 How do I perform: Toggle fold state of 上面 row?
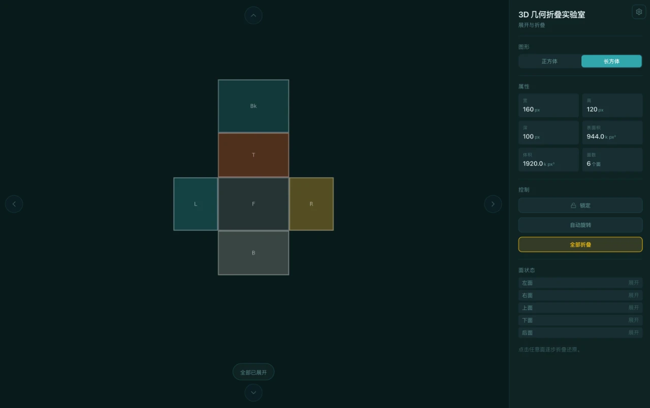pos(580,308)
